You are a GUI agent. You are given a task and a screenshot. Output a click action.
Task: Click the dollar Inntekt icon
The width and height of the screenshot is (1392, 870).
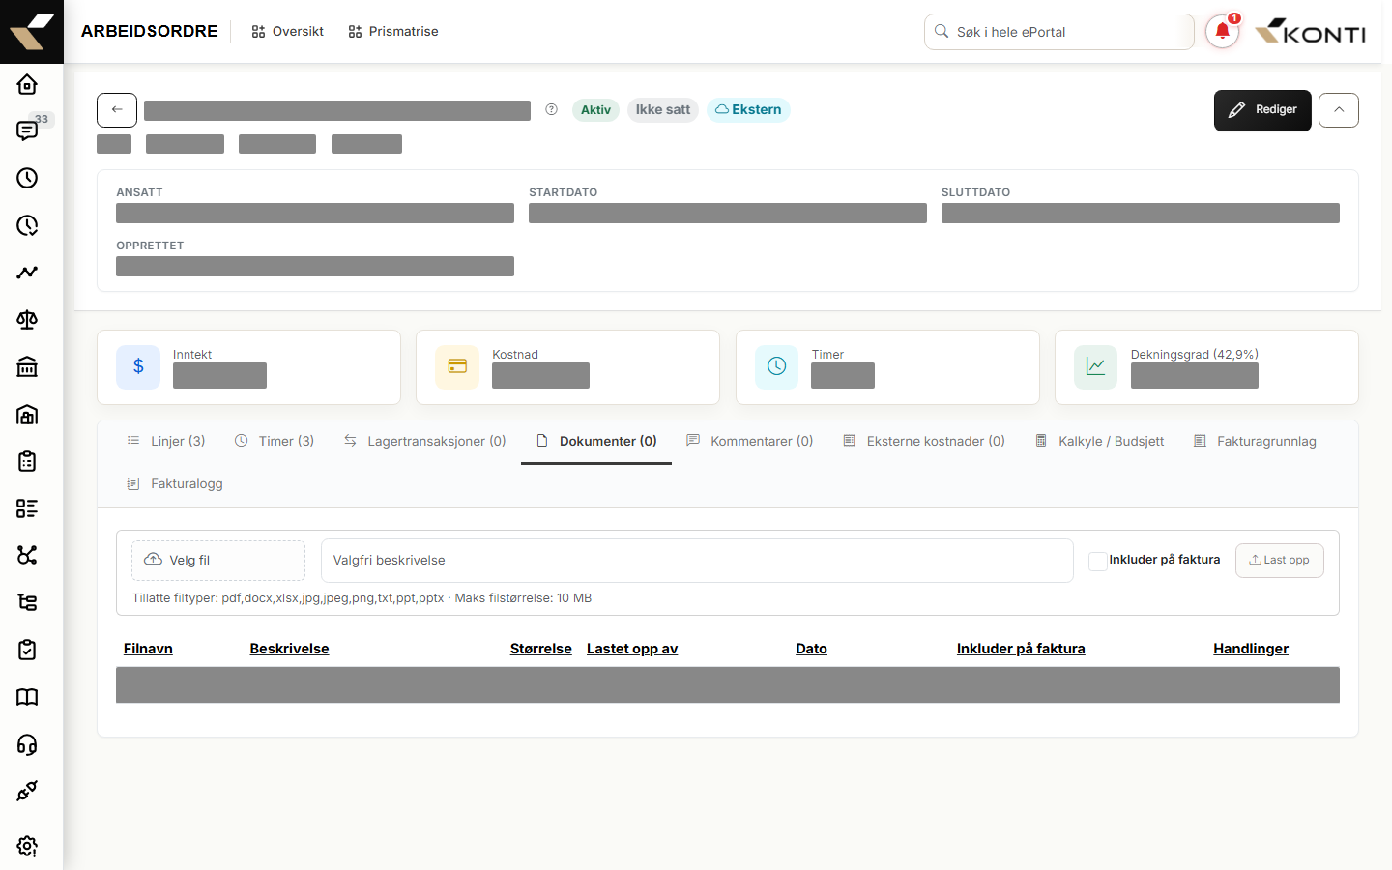(x=138, y=367)
